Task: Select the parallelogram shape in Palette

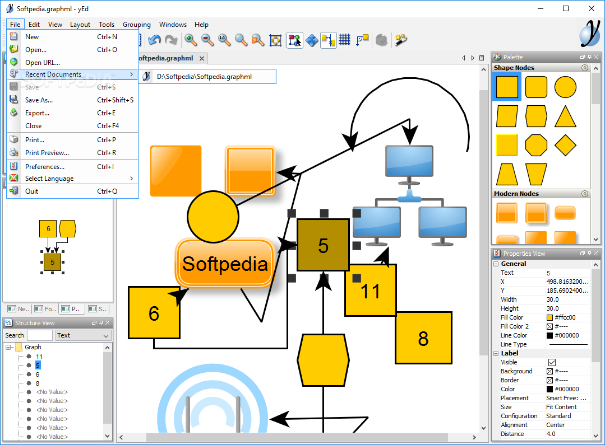Action: point(507,116)
